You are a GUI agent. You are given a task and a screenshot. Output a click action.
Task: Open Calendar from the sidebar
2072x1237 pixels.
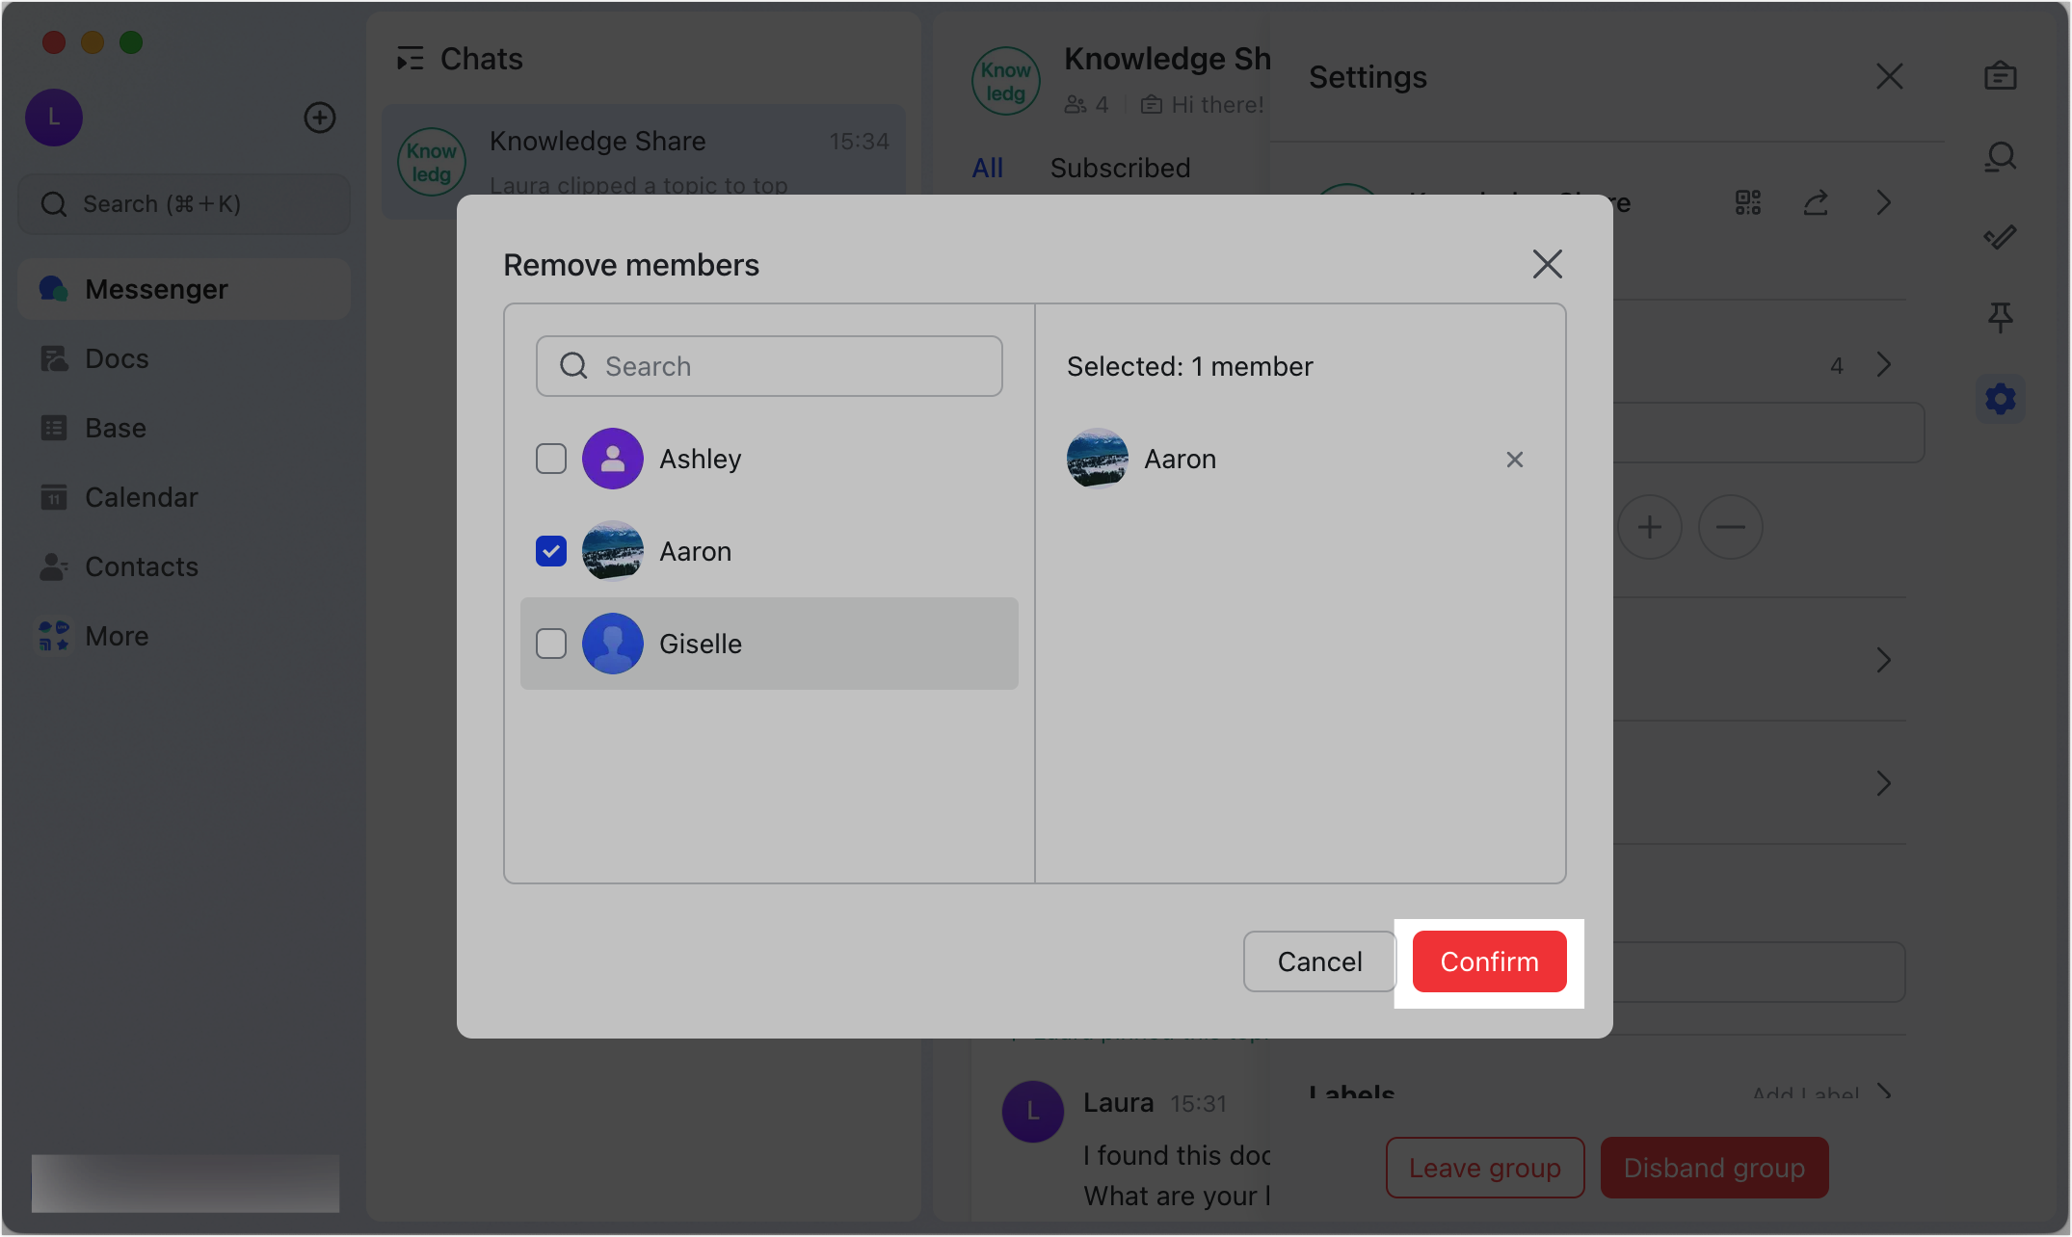[142, 496]
